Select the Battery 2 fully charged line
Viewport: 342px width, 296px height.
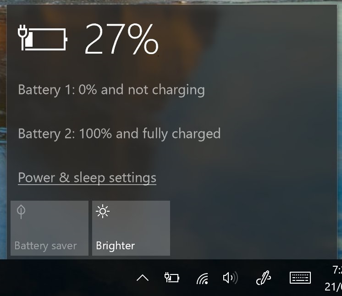click(x=119, y=134)
